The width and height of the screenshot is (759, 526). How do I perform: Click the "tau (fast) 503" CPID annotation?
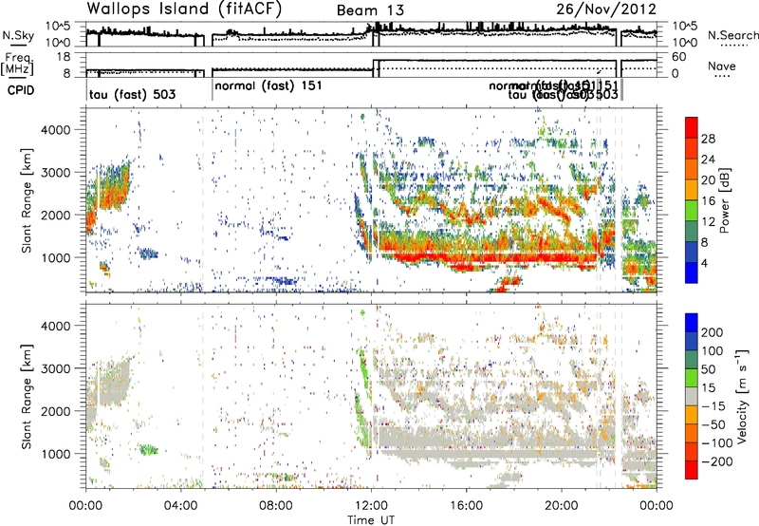[x=132, y=94]
